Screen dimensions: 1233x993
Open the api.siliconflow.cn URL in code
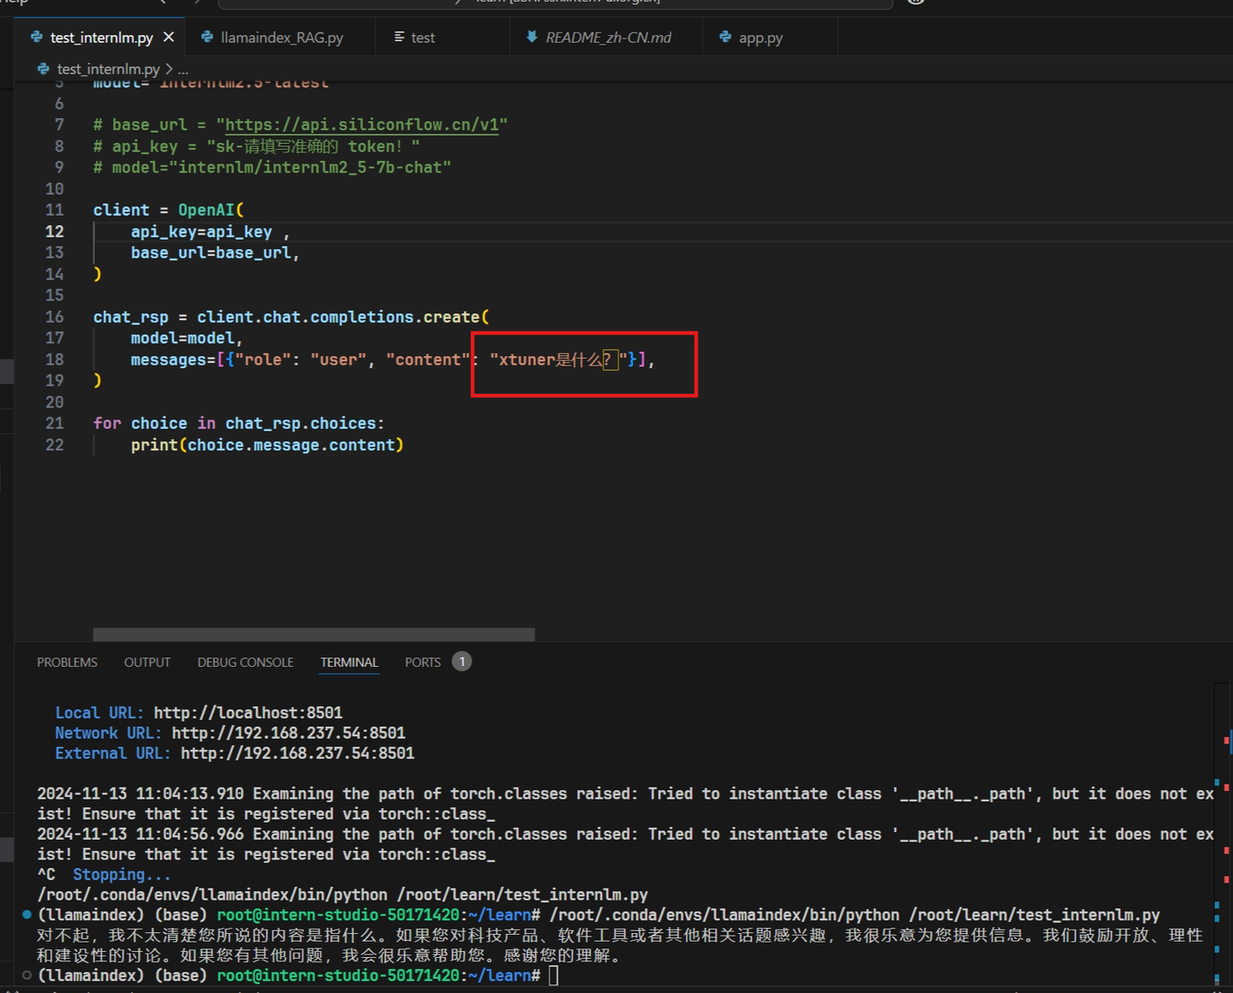point(361,125)
